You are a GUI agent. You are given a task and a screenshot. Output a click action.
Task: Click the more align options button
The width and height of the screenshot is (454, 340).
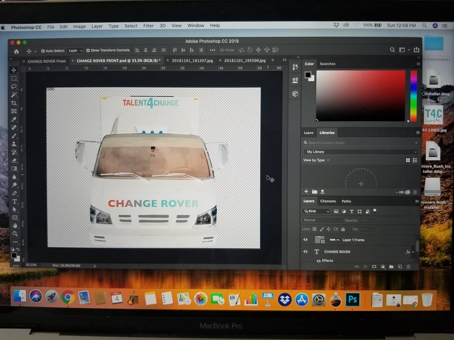pyautogui.click(x=213, y=50)
